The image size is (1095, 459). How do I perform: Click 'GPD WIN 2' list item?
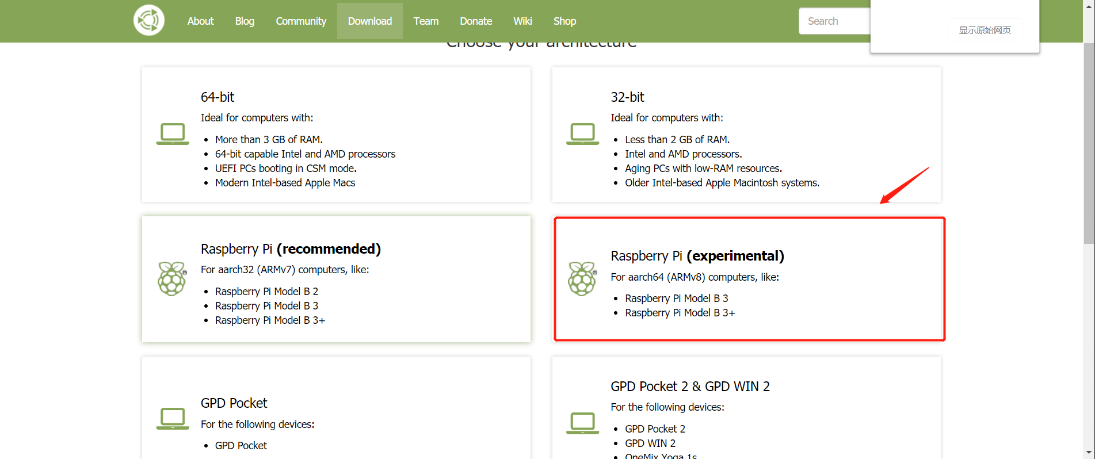(650, 443)
